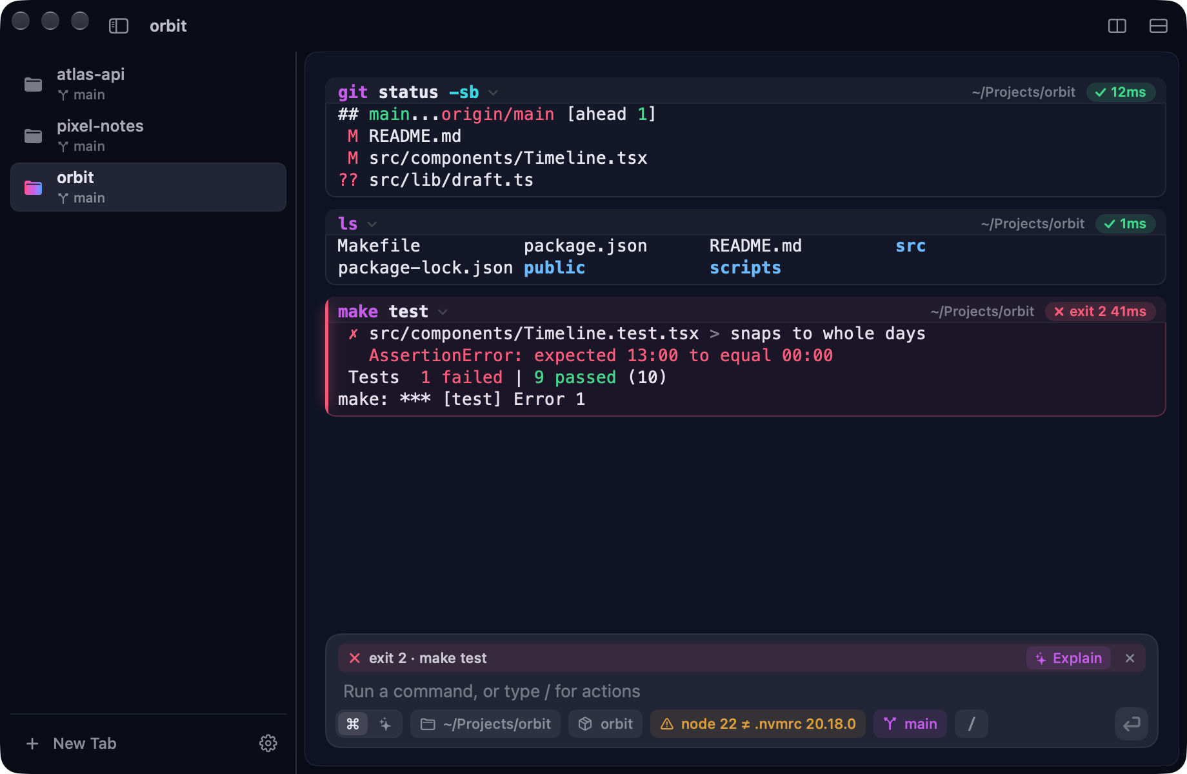This screenshot has height=774, width=1187.
Task: Open the atlas-api tab
Action: [x=148, y=84]
